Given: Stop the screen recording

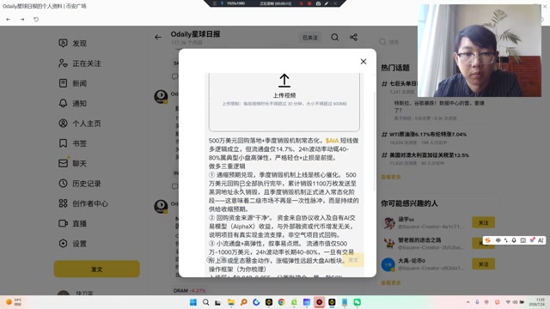Looking at the screenshot, I should coord(309,3).
